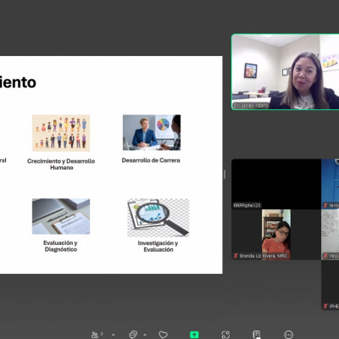The image size is (339, 339).
Task: Open the AI Companion sparkle icon
Action: coord(225,335)
